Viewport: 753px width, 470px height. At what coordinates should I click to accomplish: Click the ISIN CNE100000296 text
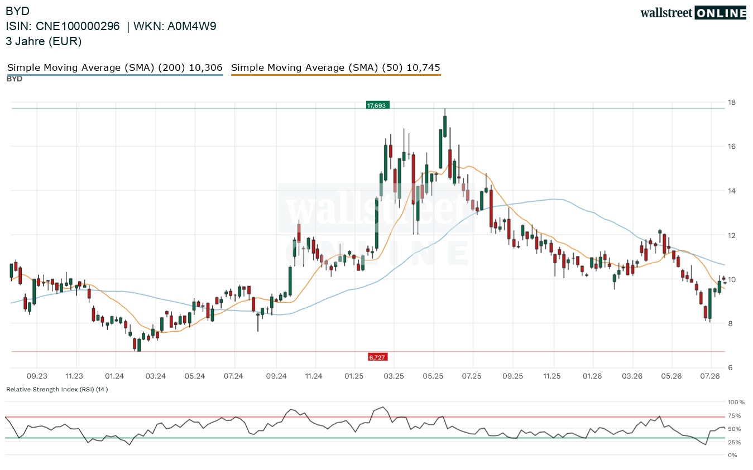point(63,26)
